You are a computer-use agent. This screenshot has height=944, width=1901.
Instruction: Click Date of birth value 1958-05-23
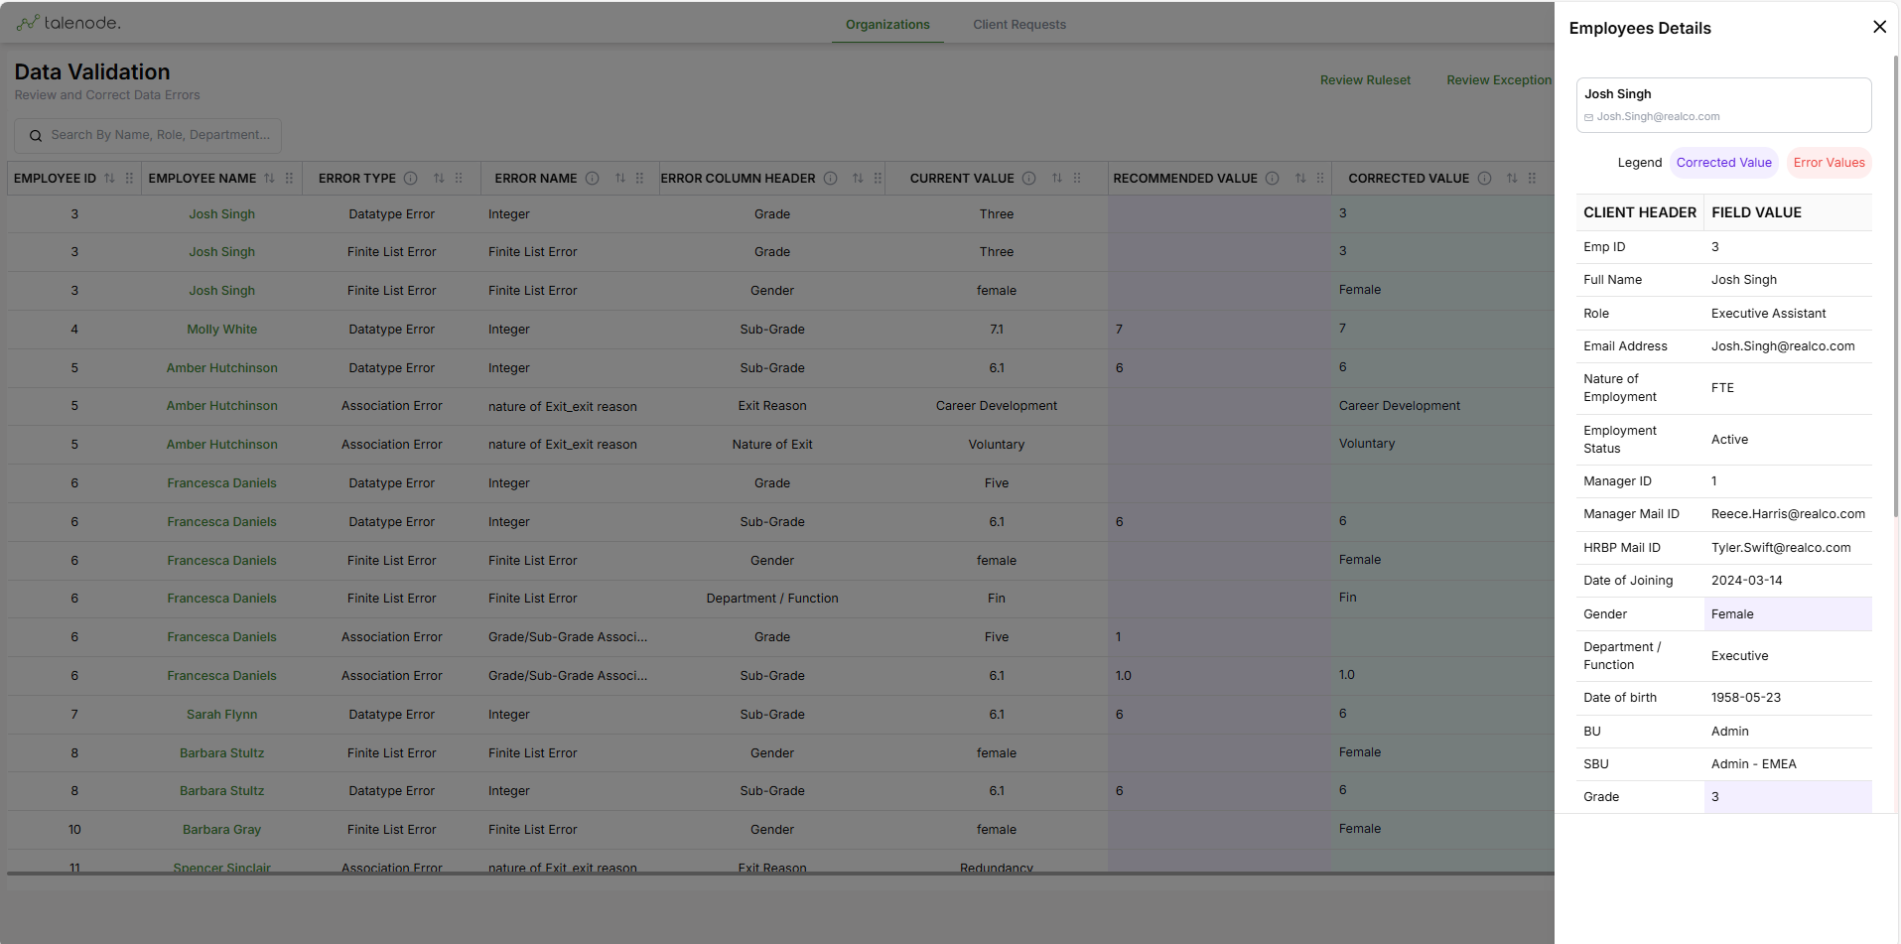1745,698
